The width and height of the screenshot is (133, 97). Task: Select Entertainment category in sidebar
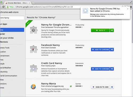point(5,56)
